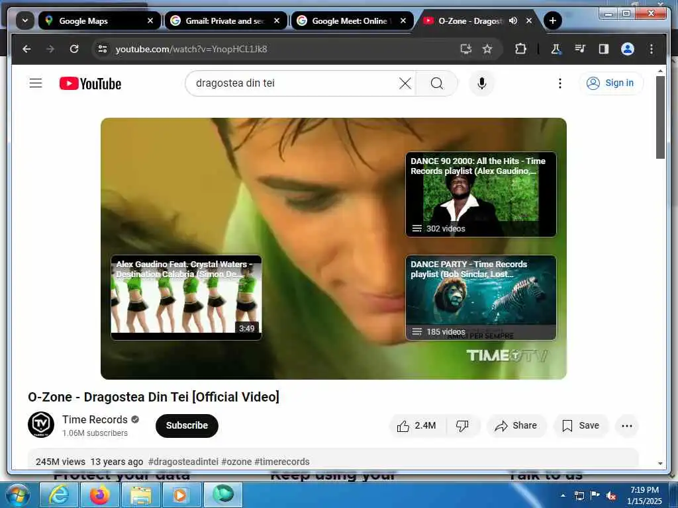Show hidden system tray icons
The width and height of the screenshot is (678, 508).
point(563,495)
